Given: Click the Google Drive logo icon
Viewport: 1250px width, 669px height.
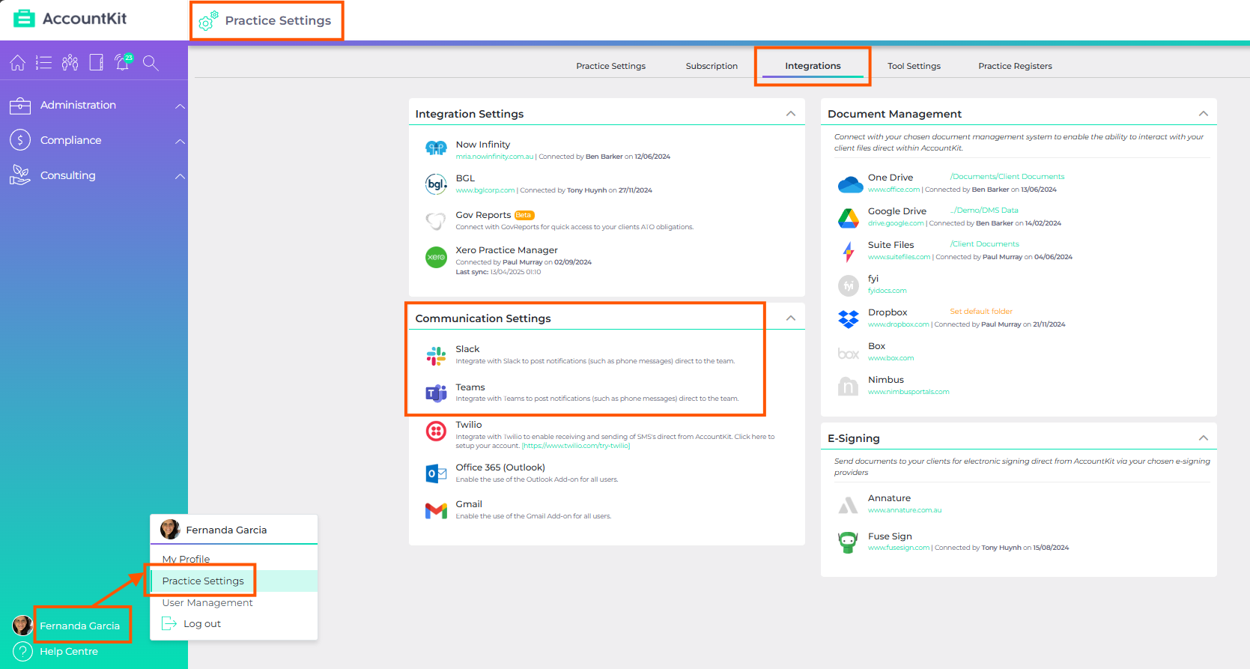Looking at the screenshot, I should (848, 218).
